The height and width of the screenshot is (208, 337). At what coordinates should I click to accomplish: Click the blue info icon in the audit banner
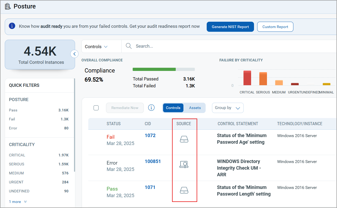tap(11, 26)
